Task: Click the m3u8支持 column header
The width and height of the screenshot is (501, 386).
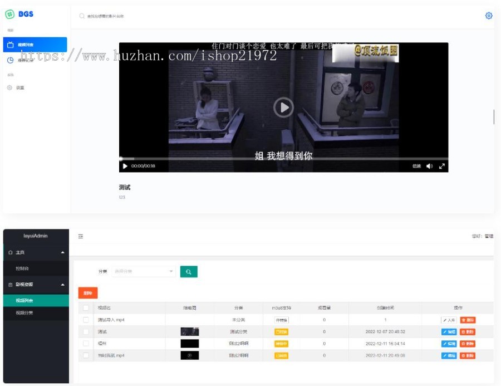Action: pyautogui.click(x=281, y=307)
